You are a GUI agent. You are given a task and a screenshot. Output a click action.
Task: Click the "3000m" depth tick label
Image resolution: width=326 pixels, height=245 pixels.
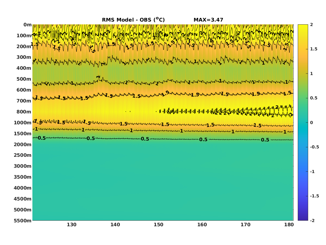pos(23,166)
